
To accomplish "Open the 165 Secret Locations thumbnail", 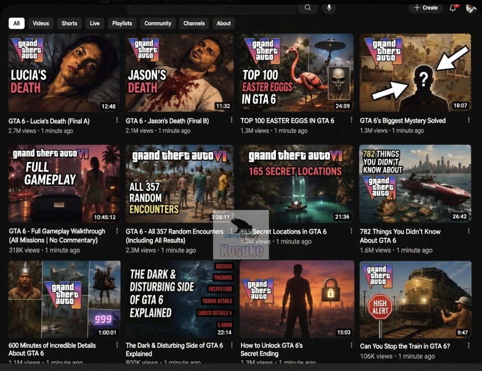I will click(x=296, y=184).
